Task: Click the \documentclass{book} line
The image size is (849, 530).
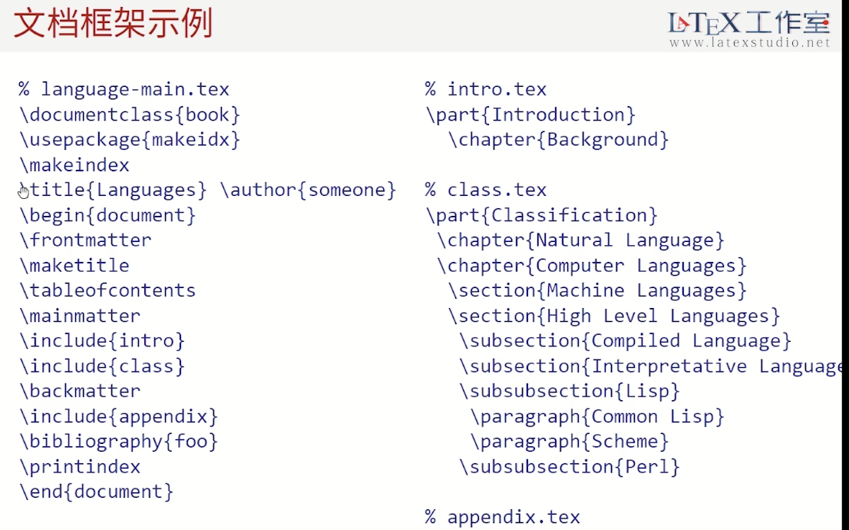Action: (130, 115)
